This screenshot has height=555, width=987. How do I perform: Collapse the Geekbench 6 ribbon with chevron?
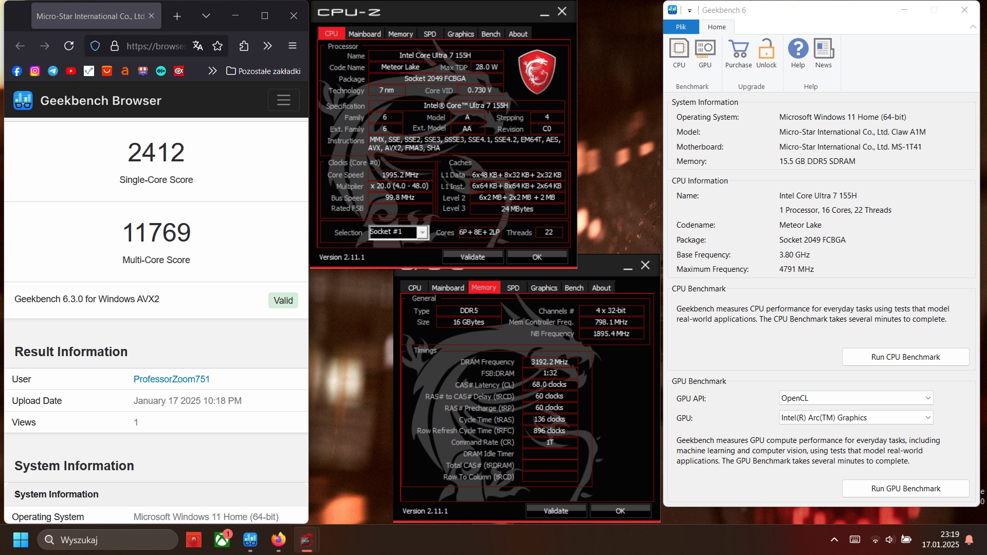(x=973, y=27)
